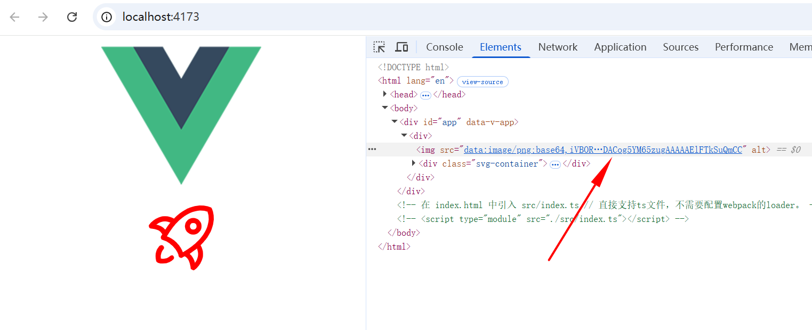Select the div id="app" data-v-app row
Viewport: 812px width, 330px height.
[x=459, y=122]
